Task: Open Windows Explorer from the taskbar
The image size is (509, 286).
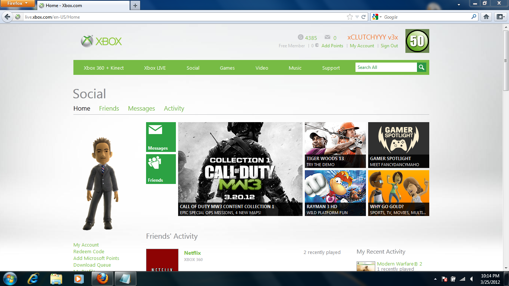Action: [56, 279]
